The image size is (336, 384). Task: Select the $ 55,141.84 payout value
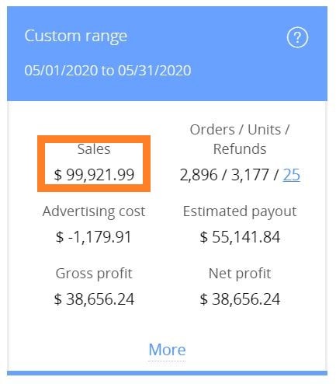pyautogui.click(x=240, y=236)
